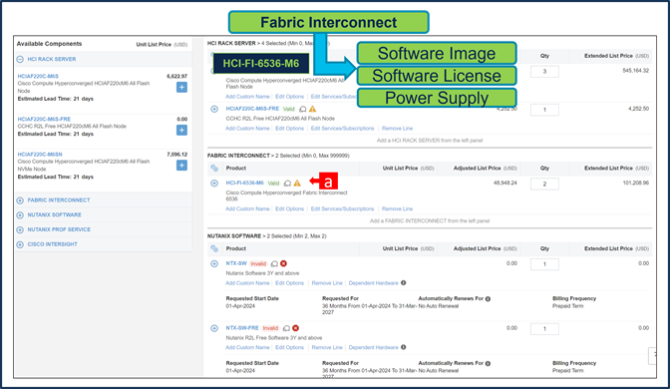The image size is (670, 389).
Task: Click warning icon on HCI-FI-6536-M6 row
Action: pyautogui.click(x=297, y=183)
